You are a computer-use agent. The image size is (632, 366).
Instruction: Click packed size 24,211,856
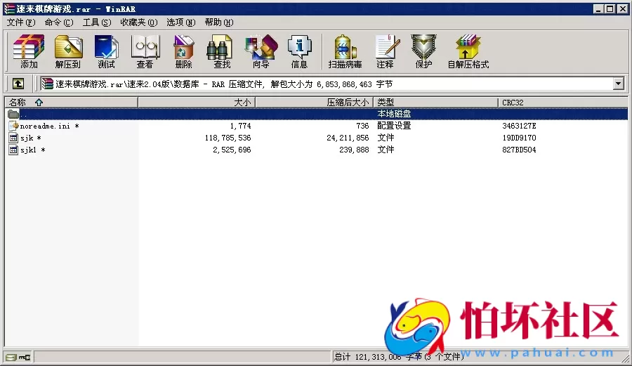[348, 138]
